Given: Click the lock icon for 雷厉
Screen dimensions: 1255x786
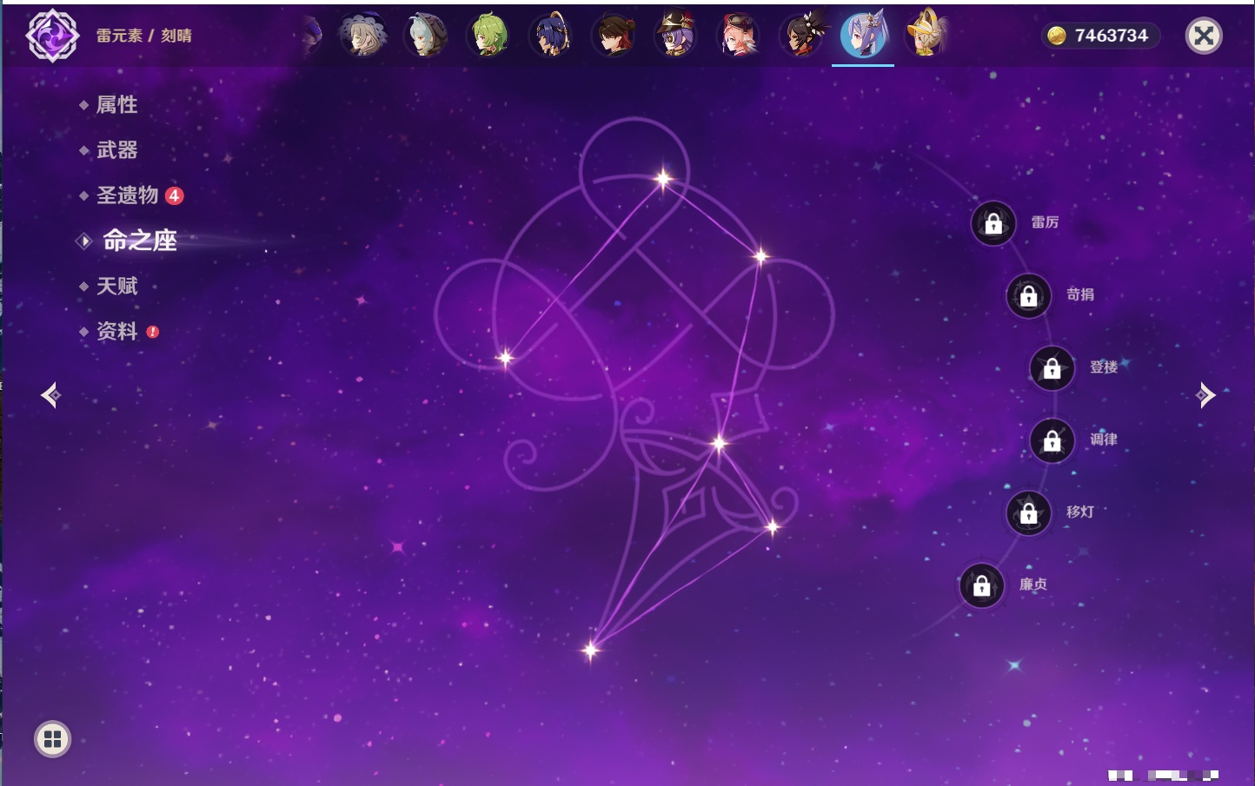Looking at the screenshot, I should click(x=993, y=223).
